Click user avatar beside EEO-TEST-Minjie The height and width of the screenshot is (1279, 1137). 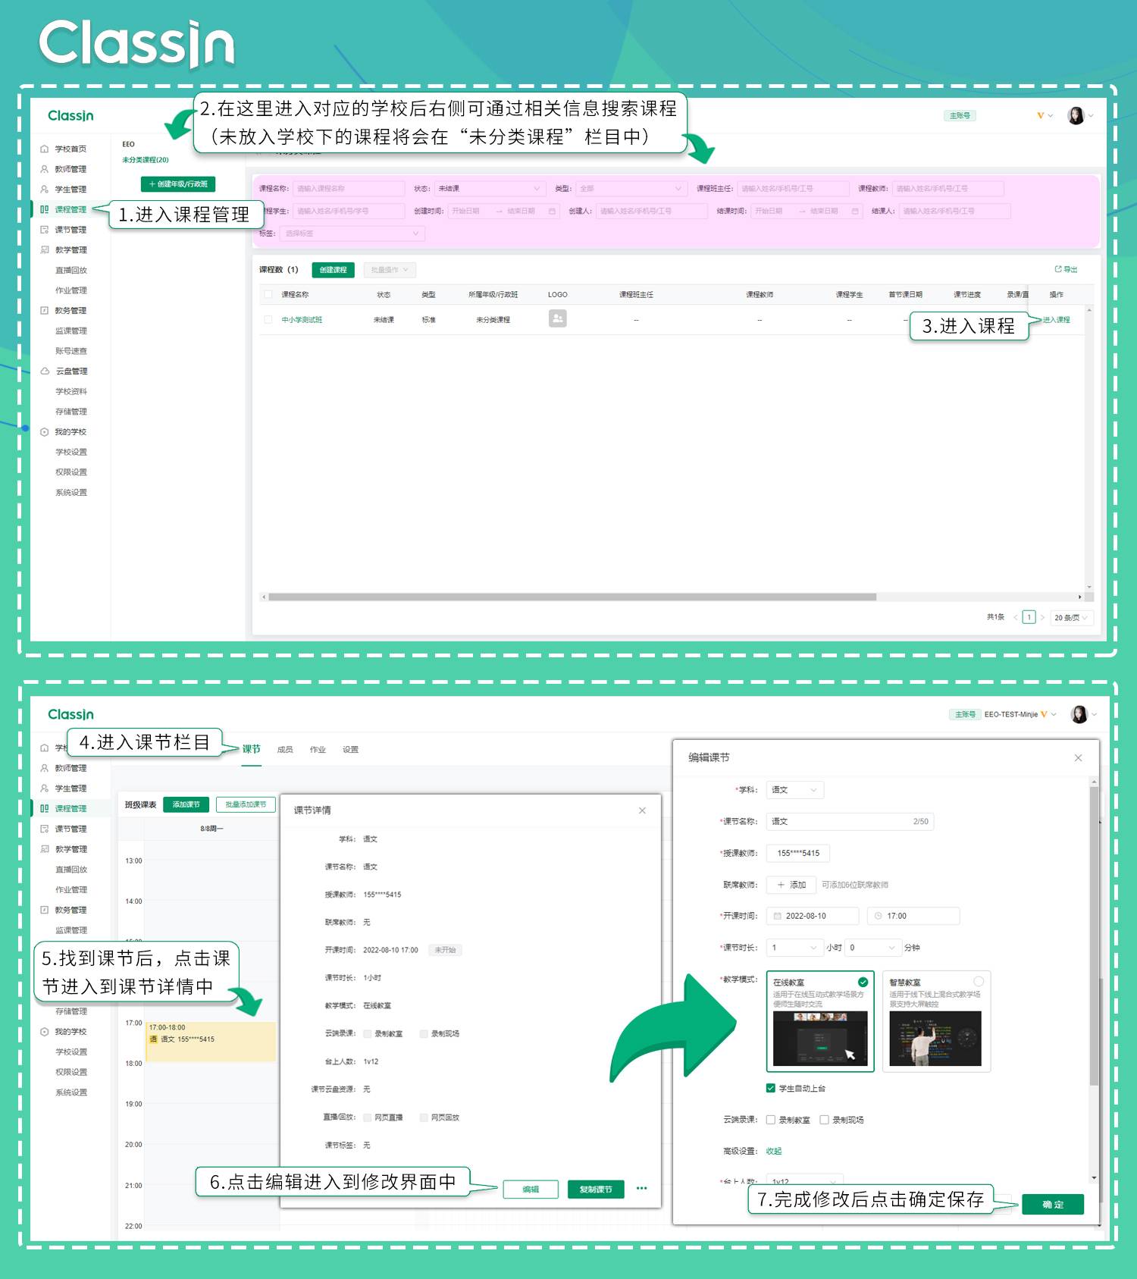tap(1079, 714)
